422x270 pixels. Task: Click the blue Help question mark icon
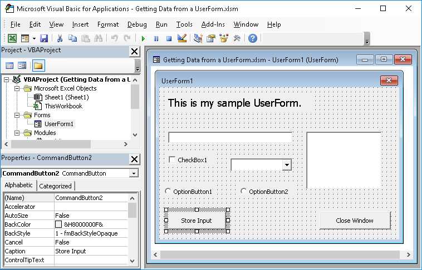pyautogui.click(x=252, y=38)
